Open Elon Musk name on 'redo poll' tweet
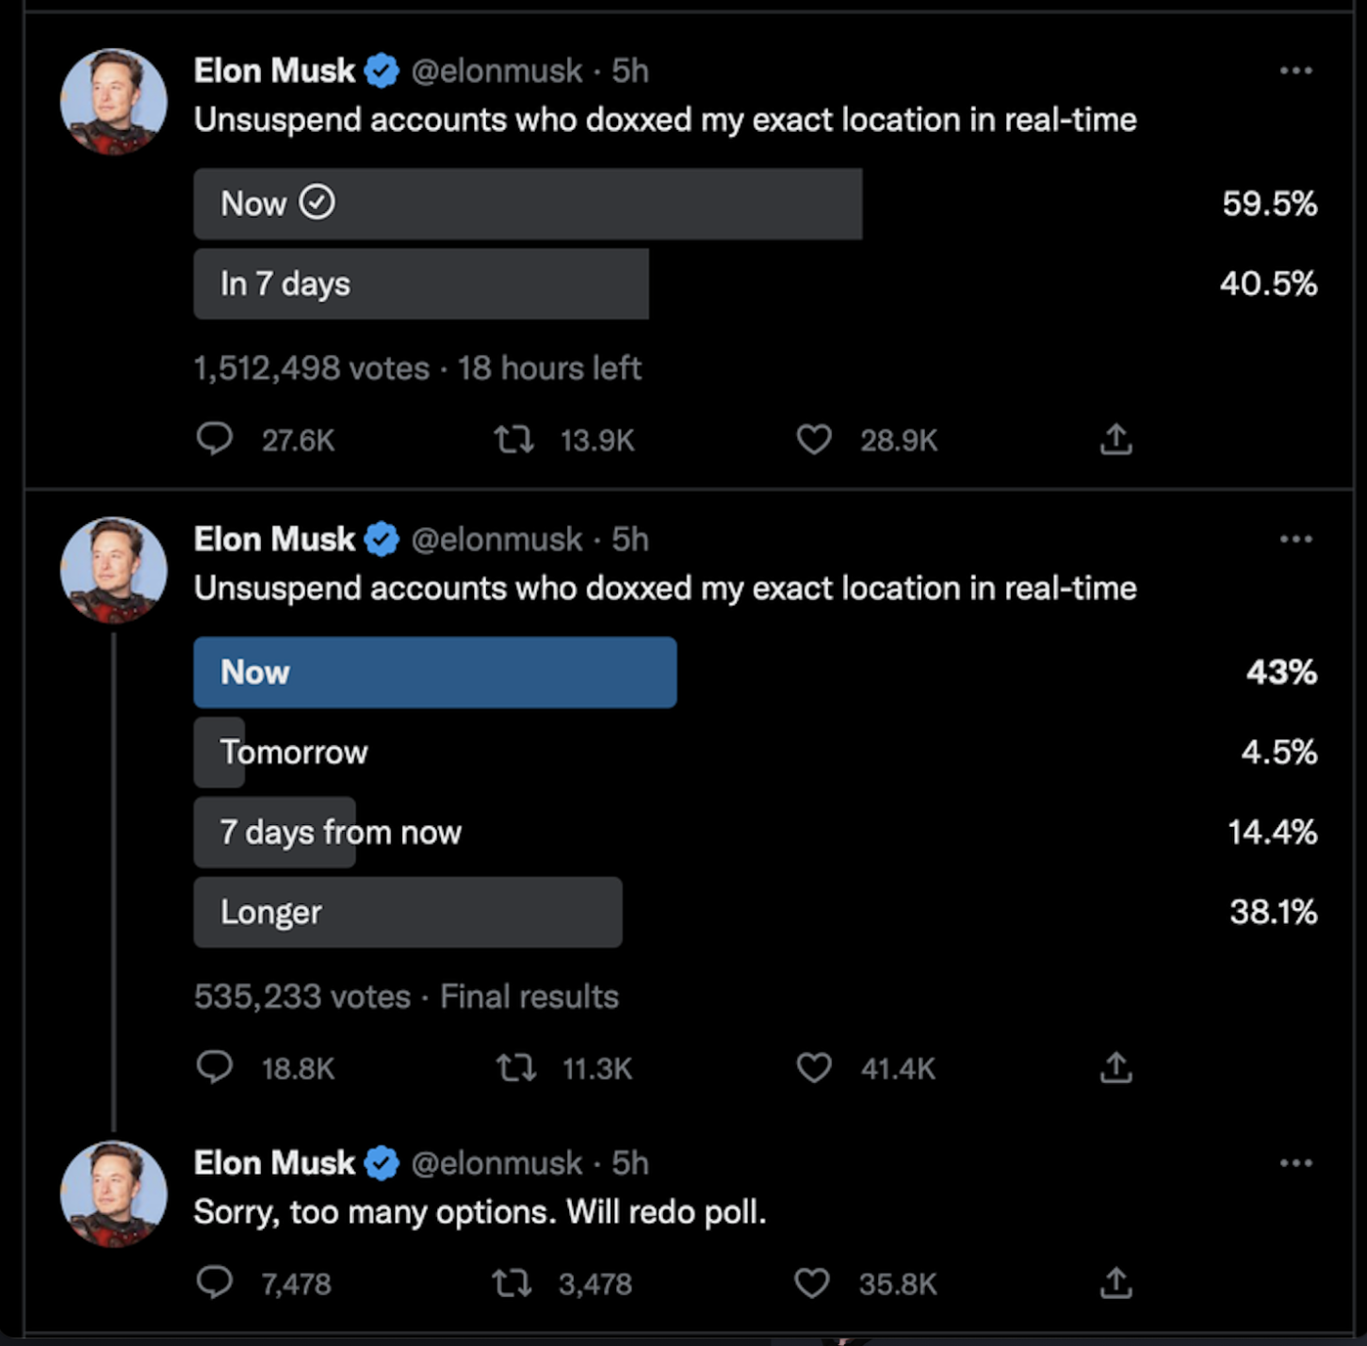 [x=274, y=1162]
